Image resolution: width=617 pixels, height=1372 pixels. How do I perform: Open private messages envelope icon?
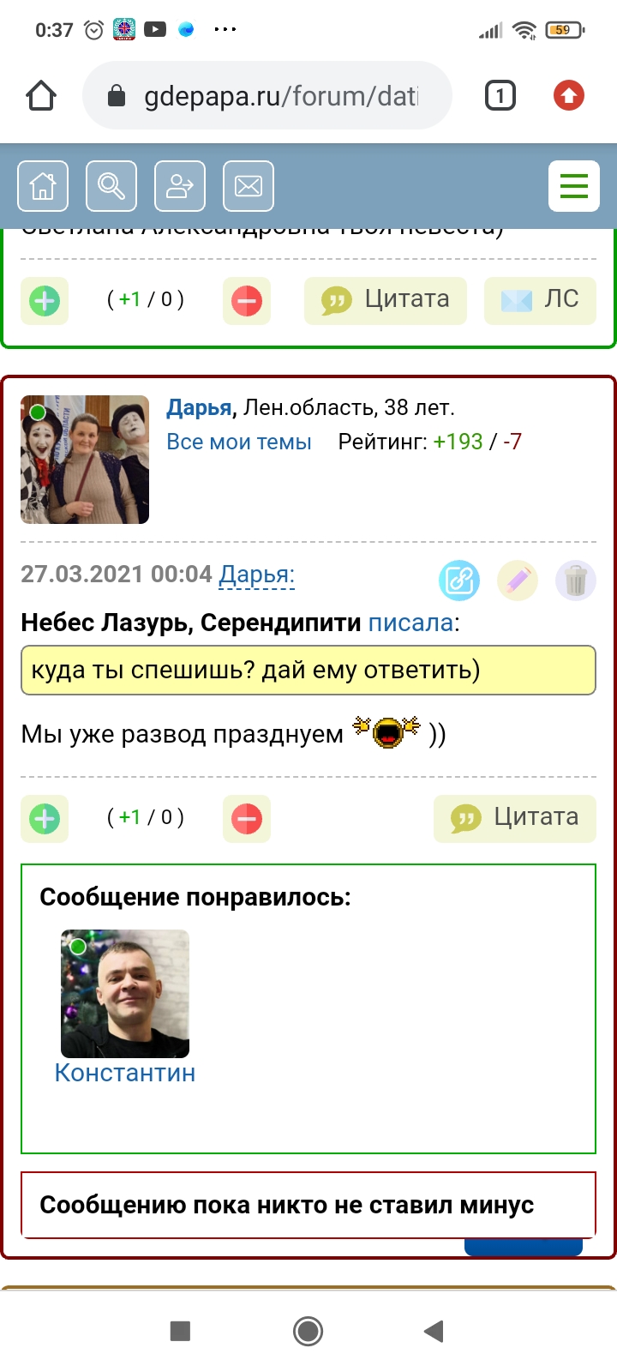pos(249,186)
